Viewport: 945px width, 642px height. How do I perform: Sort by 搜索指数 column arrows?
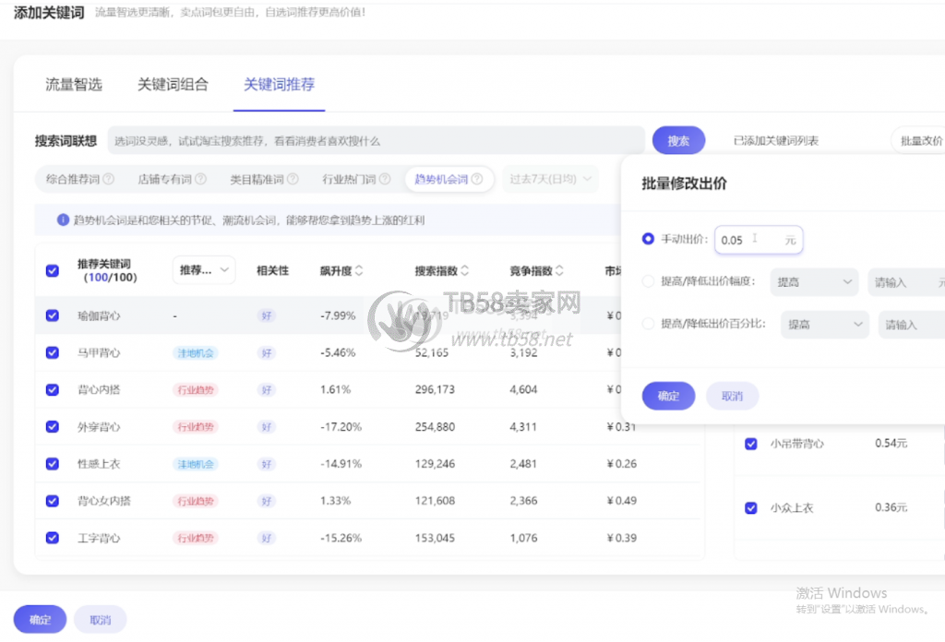coord(465,270)
